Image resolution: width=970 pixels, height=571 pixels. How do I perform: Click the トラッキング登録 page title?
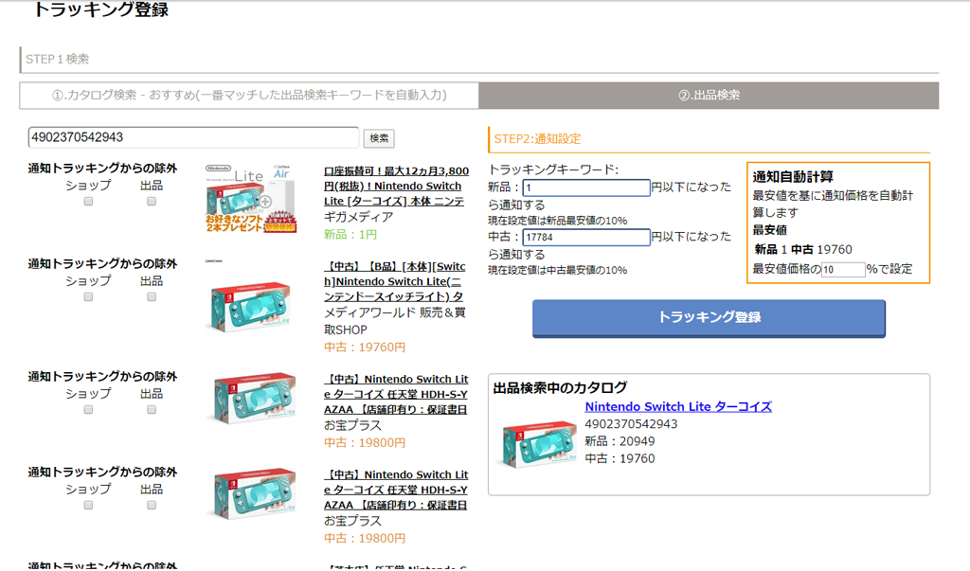(100, 9)
